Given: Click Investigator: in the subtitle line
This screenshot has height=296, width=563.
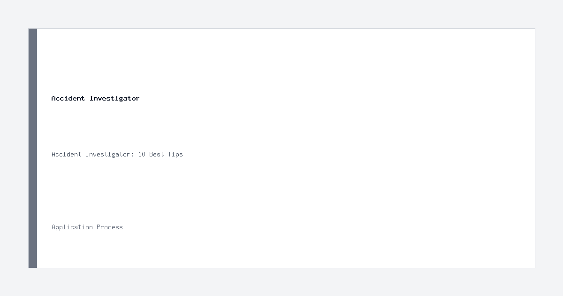Looking at the screenshot, I should [x=110, y=154].
